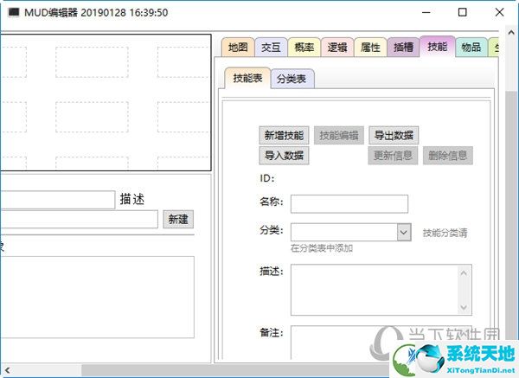
Task: Click the horizontal scrollbar thumb
Action: coord(235,370)
